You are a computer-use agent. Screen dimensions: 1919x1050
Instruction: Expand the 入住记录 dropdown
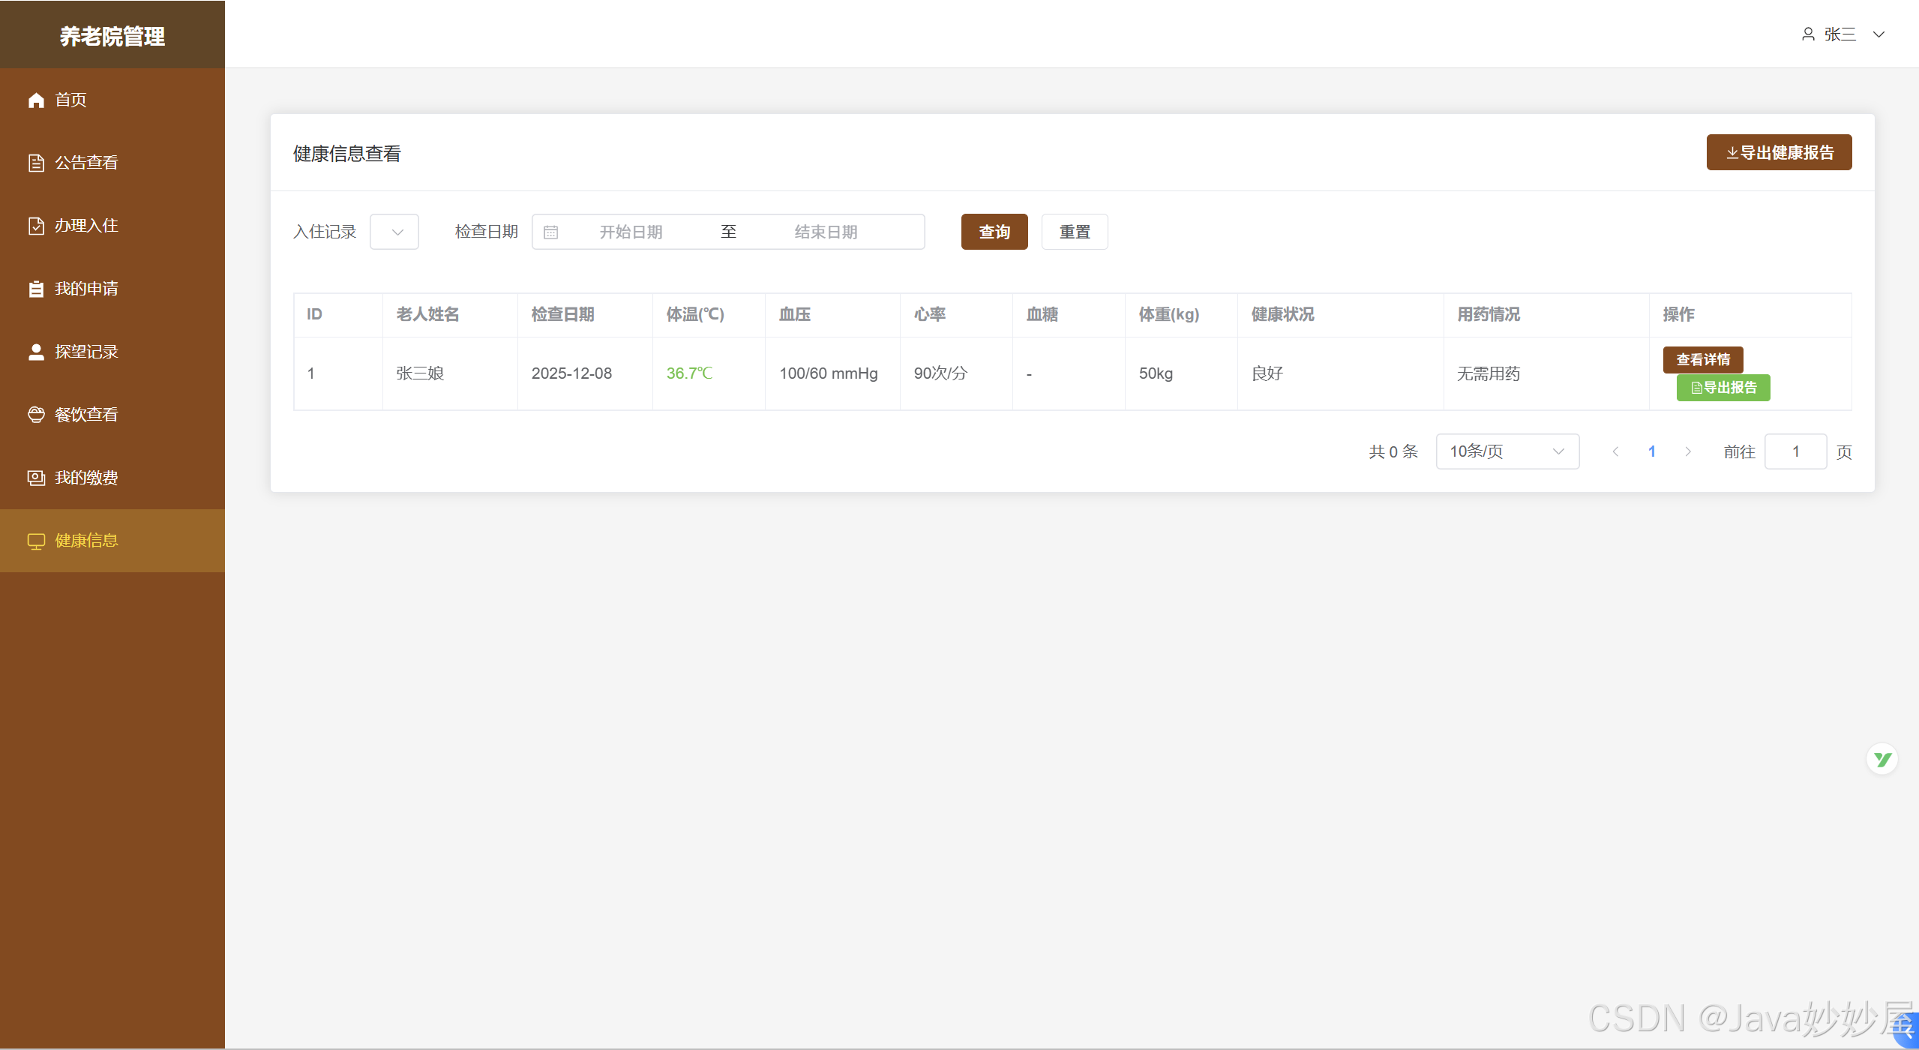(394, 232)
